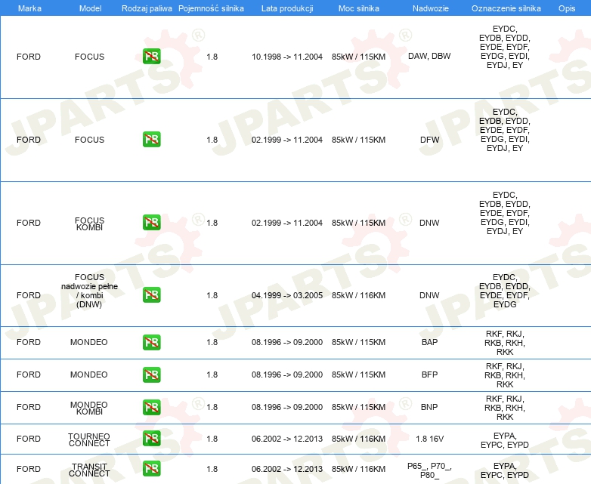Click the Model column header
The image size is (591, 484).
[x=90, y=8]
